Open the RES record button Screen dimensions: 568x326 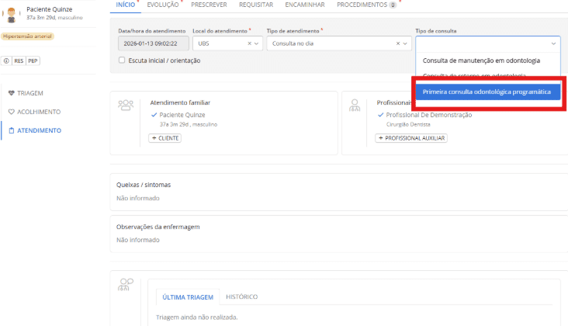(19, 61)
